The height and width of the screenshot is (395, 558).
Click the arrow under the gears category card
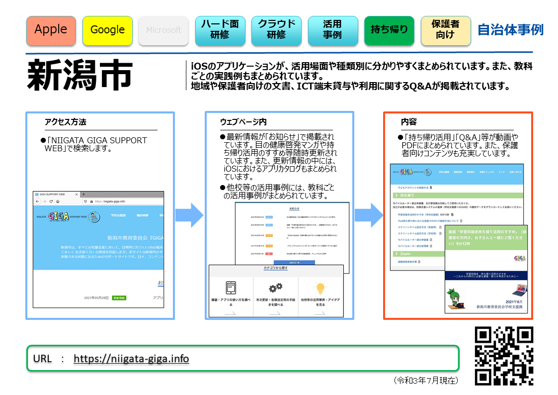tap(275, 313)
